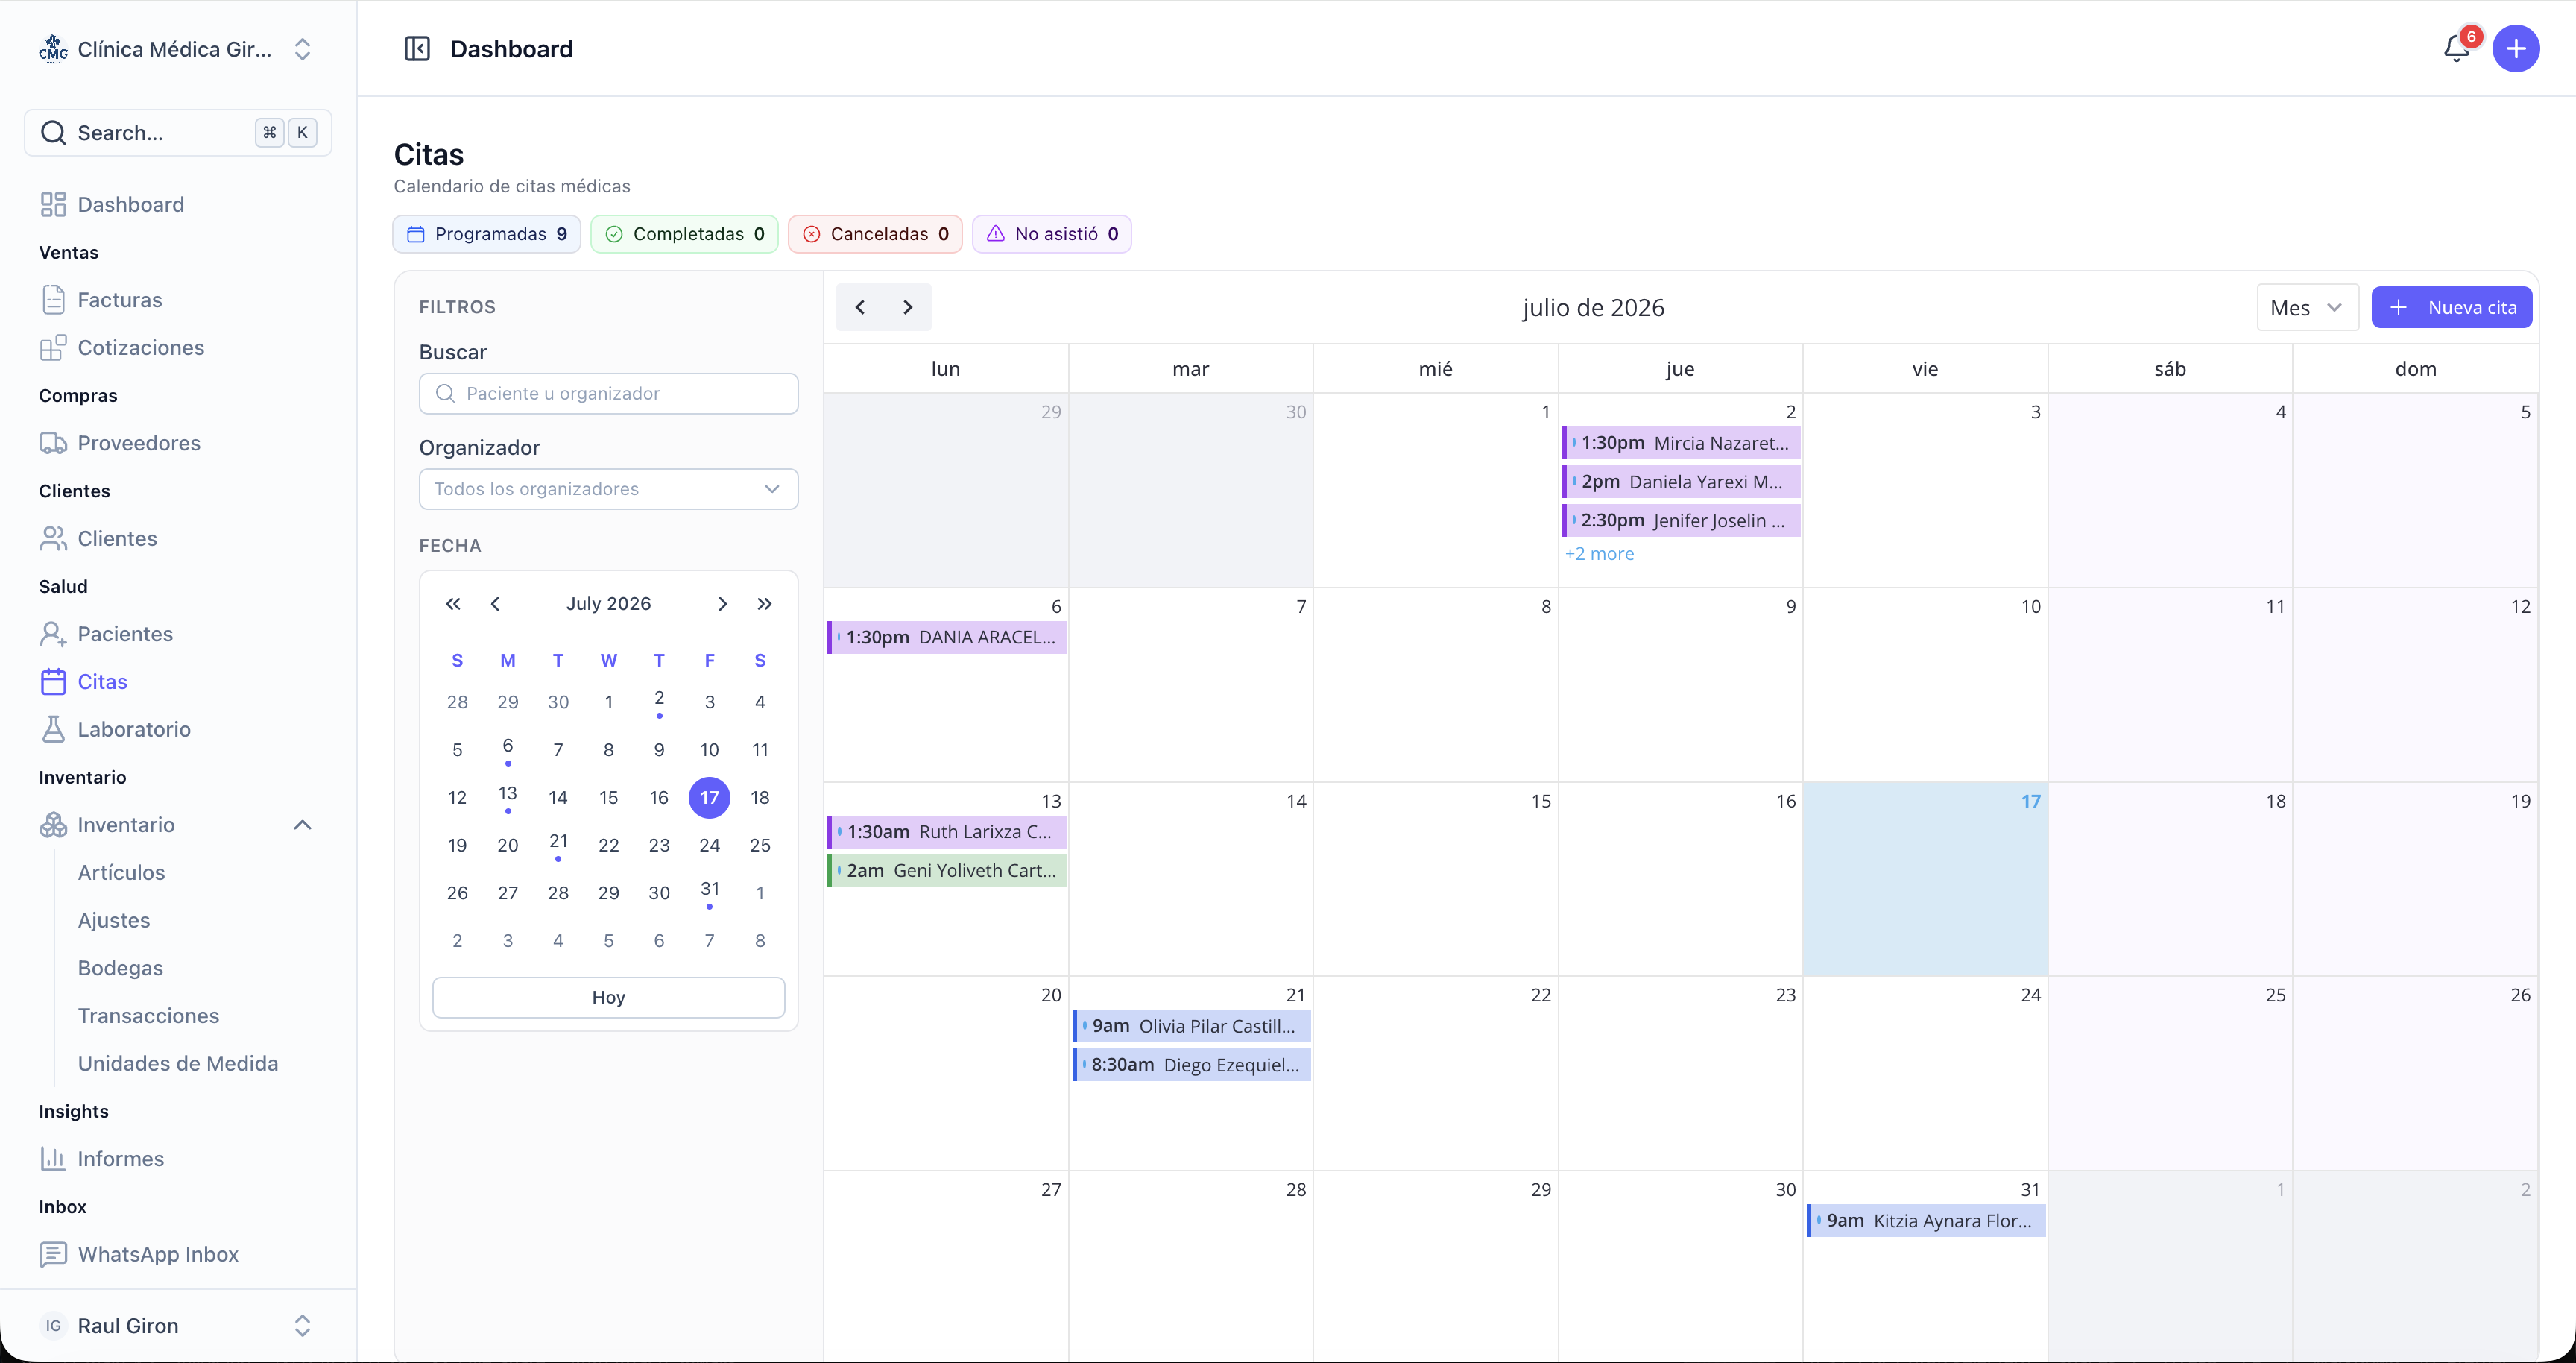Click the Pacientes user-plus icon
The height and width of the screenshot is (1363, 2576).
(53, 634)
